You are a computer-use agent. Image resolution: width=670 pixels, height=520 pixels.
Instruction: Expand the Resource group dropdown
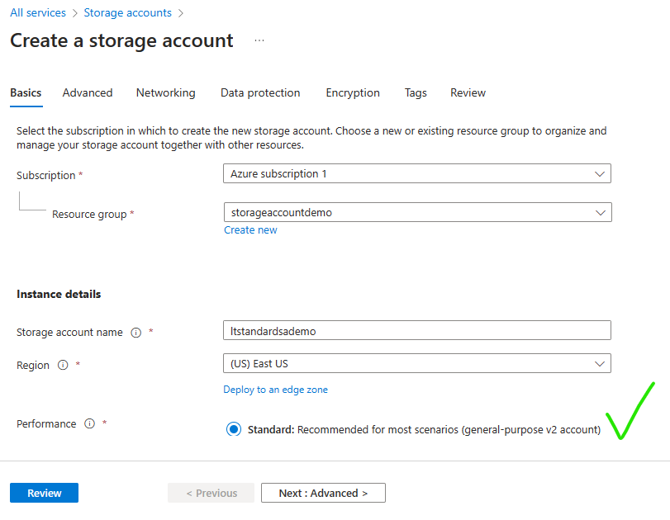click(x=418, y=212)
